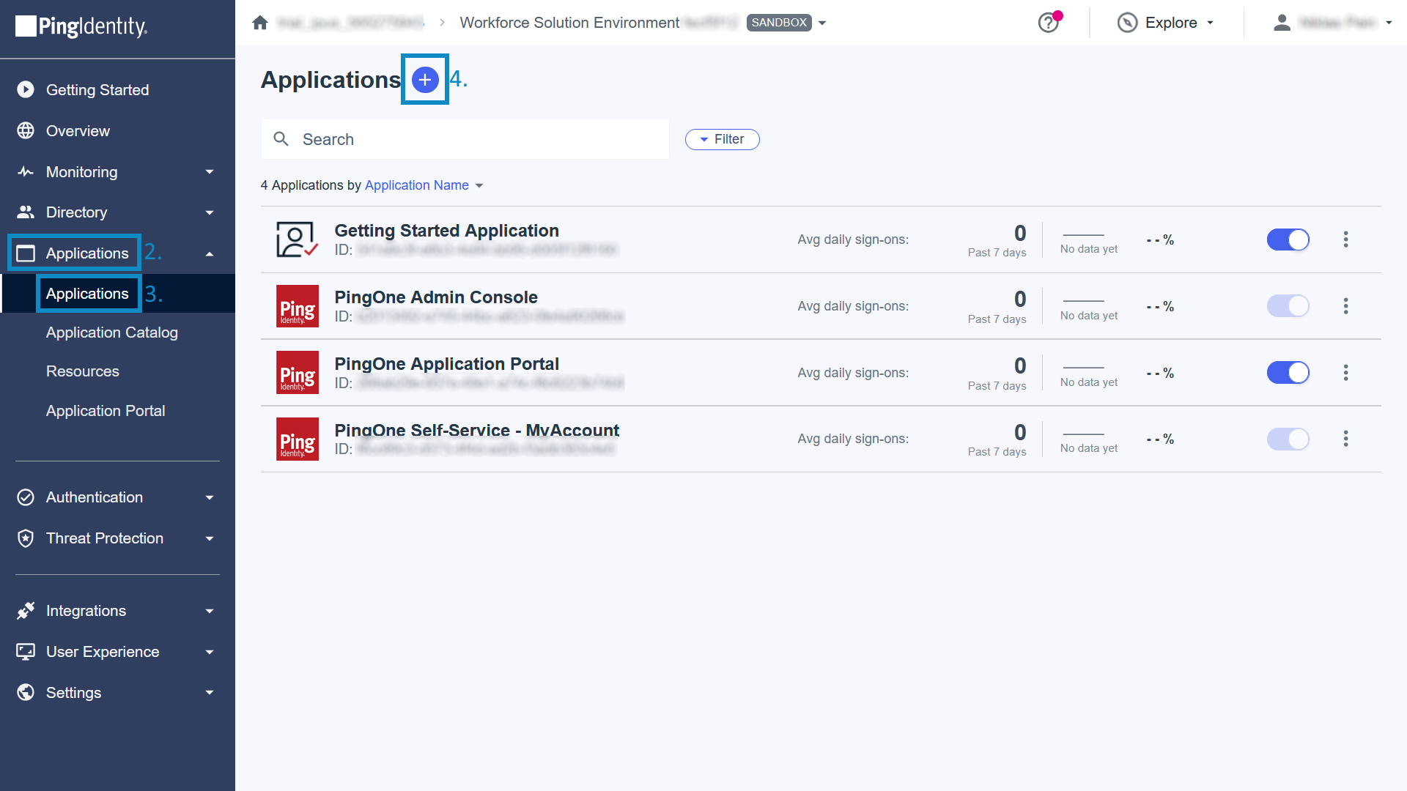Open Application Catalog
Screen dimensions: 1407x791
pyautogui.click(x=112, y=333)
